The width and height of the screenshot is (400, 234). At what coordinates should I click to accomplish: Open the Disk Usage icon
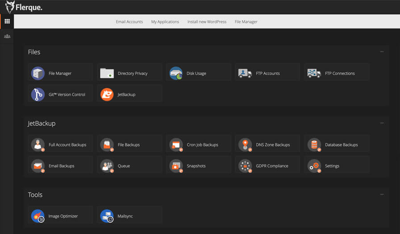[176, 73]
